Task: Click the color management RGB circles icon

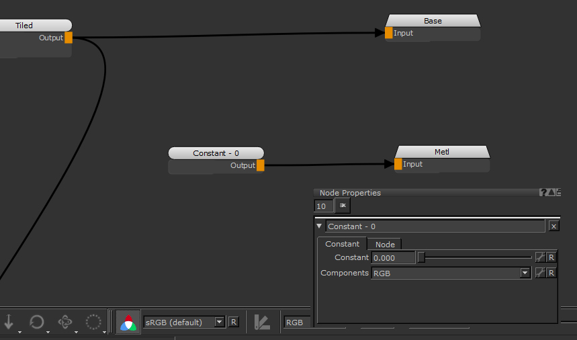Action: click(x=127, y=322)
